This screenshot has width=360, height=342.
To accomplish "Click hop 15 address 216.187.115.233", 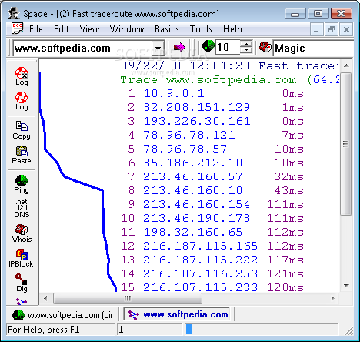I will 201,287.
